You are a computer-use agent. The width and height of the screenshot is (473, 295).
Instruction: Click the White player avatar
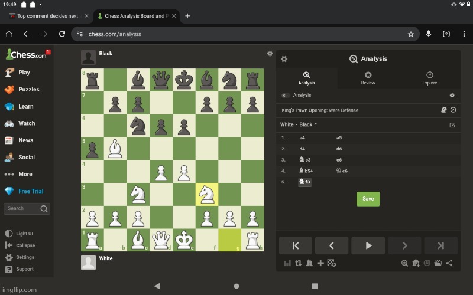pyautogui.click(x=88, y=263)
